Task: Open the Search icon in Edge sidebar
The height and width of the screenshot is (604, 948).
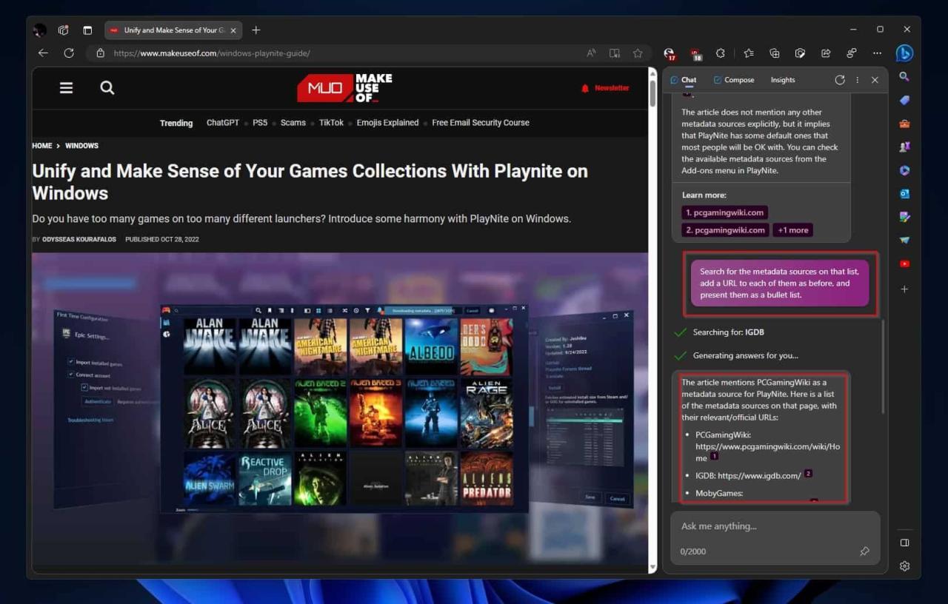Action: pos(904,77)
